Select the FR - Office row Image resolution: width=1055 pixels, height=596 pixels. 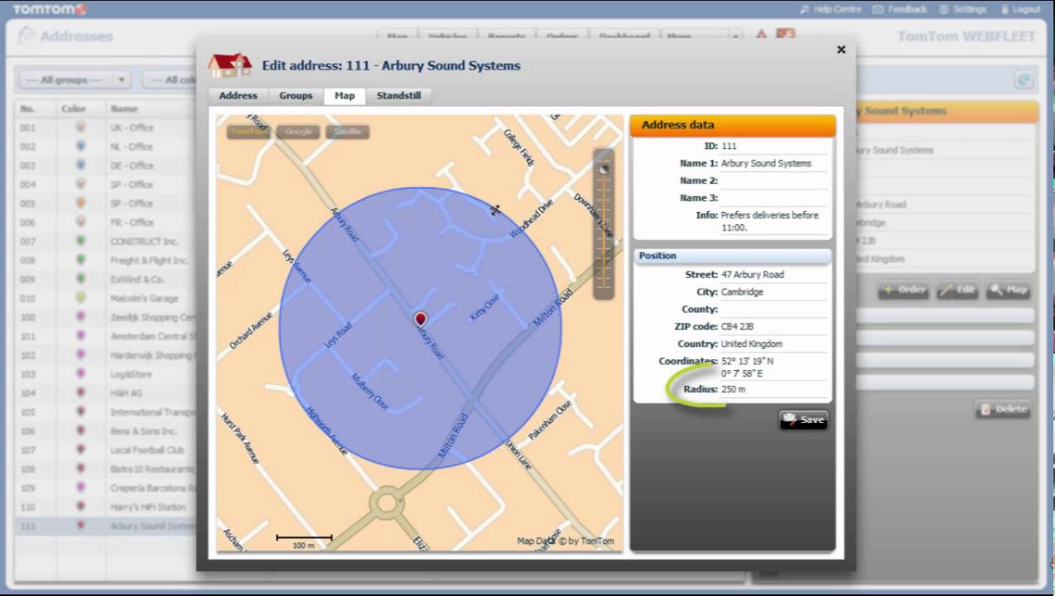tap(107, 222)
